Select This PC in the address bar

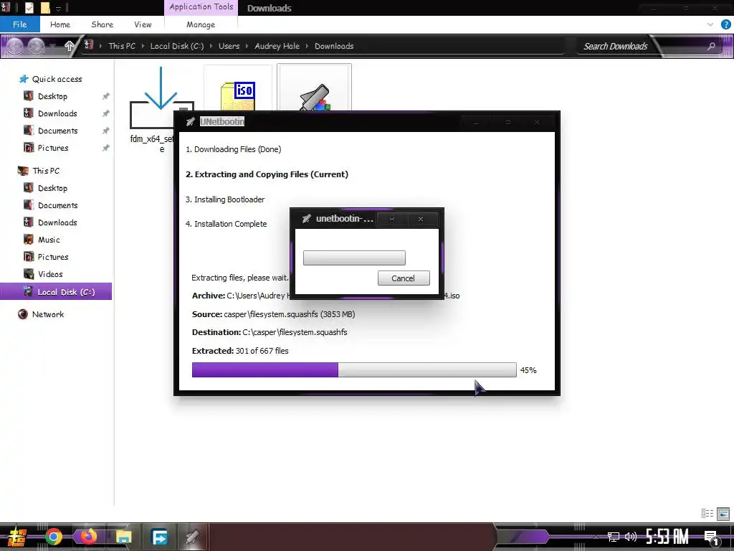pyautogui.click(x=122, y=46)
